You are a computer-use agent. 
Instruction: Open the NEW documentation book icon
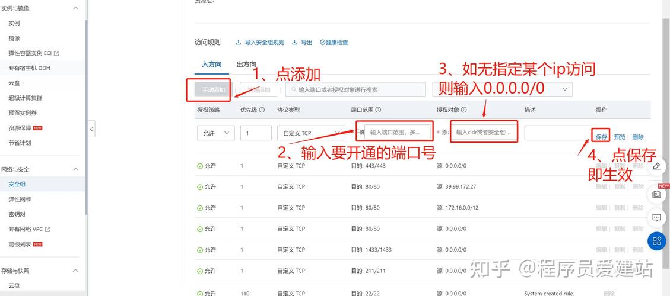click(657, 195)
